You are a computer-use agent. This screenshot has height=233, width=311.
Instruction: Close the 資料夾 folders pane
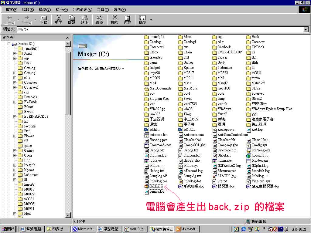tap(67, 38)
